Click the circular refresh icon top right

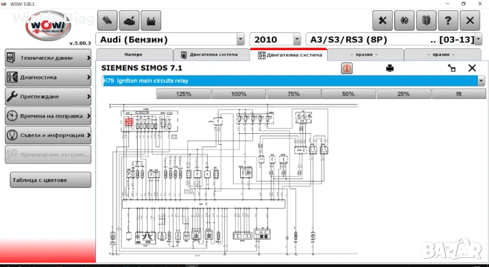click(404, 20)
